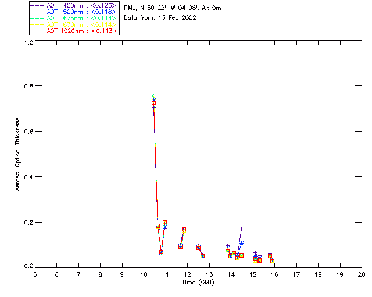Screen dimensions: 372x297
Task: Click the x-axis tick label '16'
Action: coord(274,275)
